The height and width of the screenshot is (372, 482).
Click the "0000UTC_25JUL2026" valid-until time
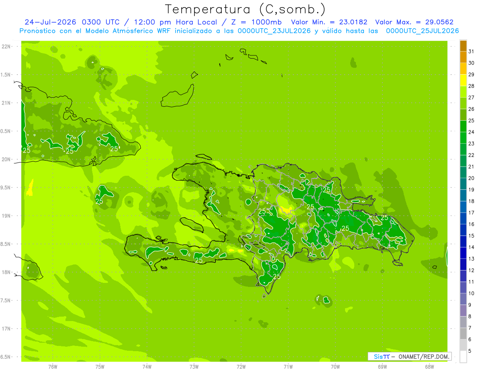click(x=422, y=31)
